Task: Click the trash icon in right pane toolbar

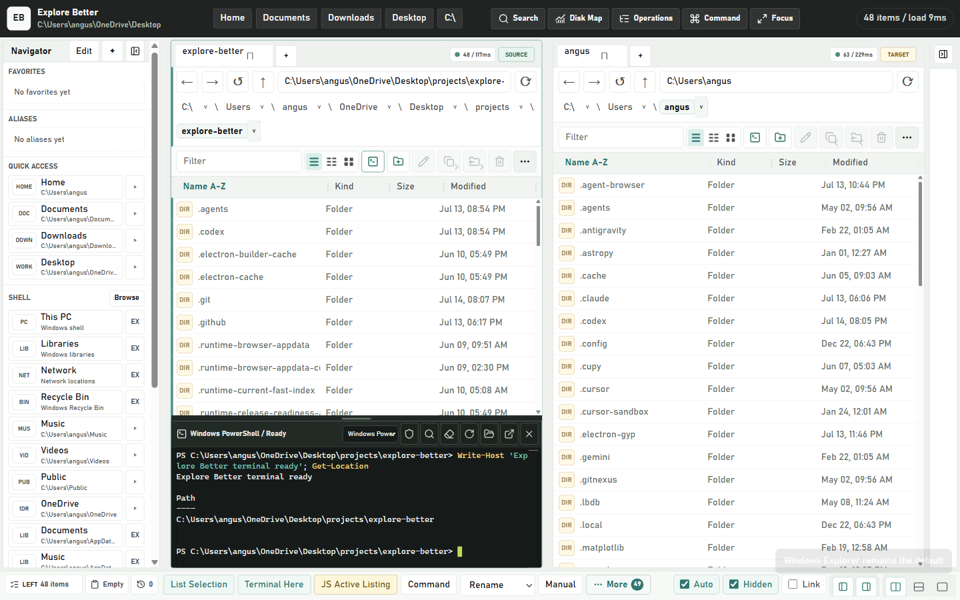Action: (881, 137)
